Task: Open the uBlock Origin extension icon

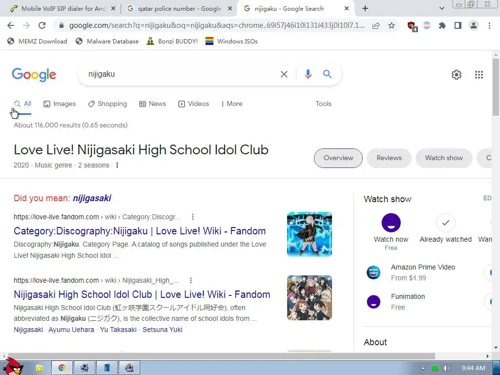Action: (412, 26)
